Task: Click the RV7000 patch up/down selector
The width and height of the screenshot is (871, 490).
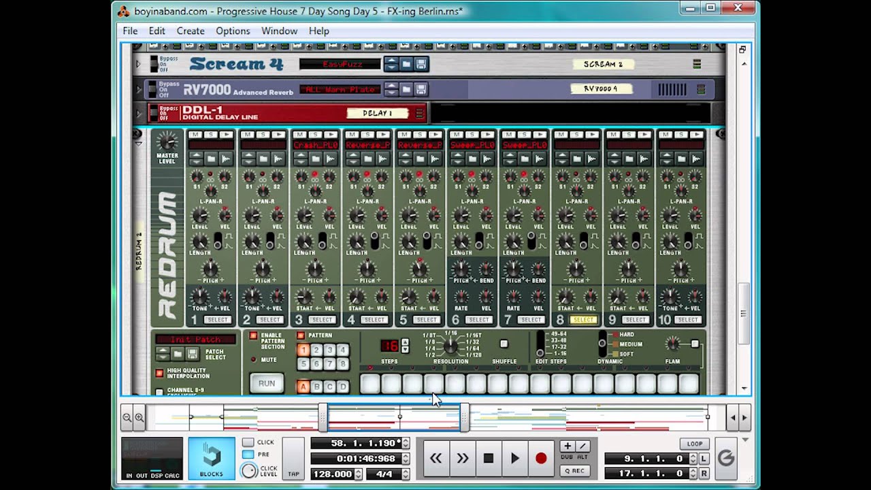Action: point(391,89)
